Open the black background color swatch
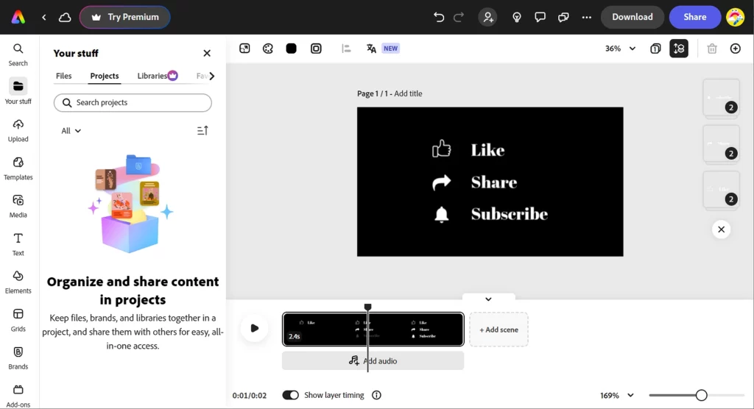The image size is (754, 409). click(292, 49)
